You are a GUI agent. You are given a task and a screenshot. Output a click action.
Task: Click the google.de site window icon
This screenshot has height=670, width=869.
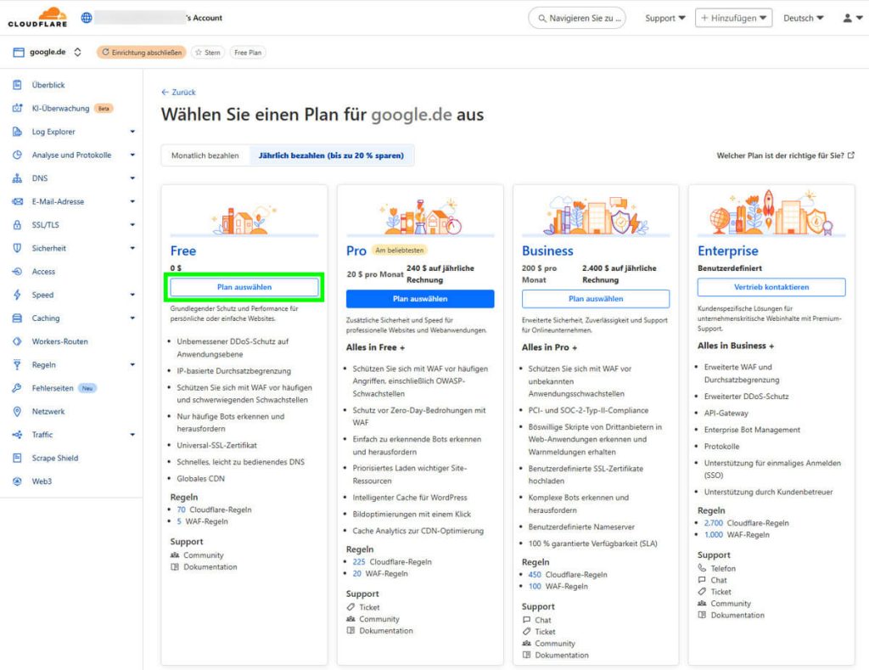[x=19, y=52]
